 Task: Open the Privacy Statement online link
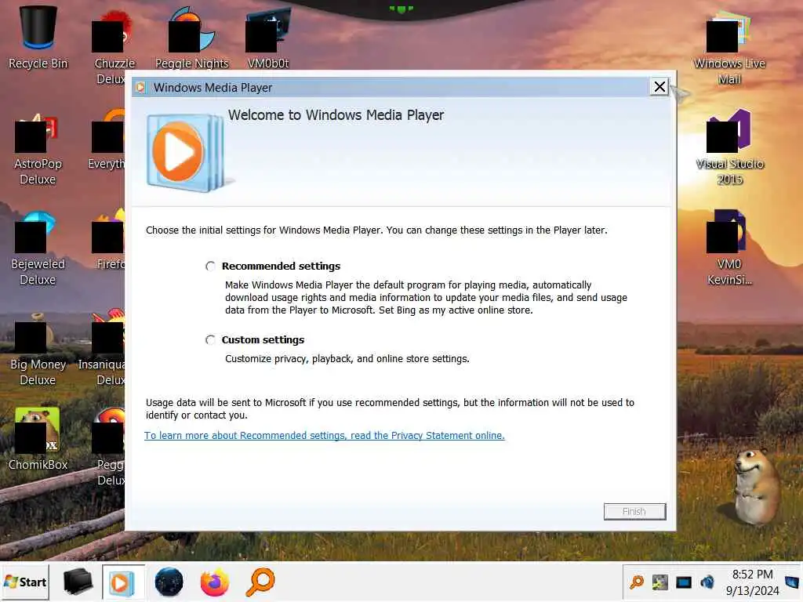[324, 436]
